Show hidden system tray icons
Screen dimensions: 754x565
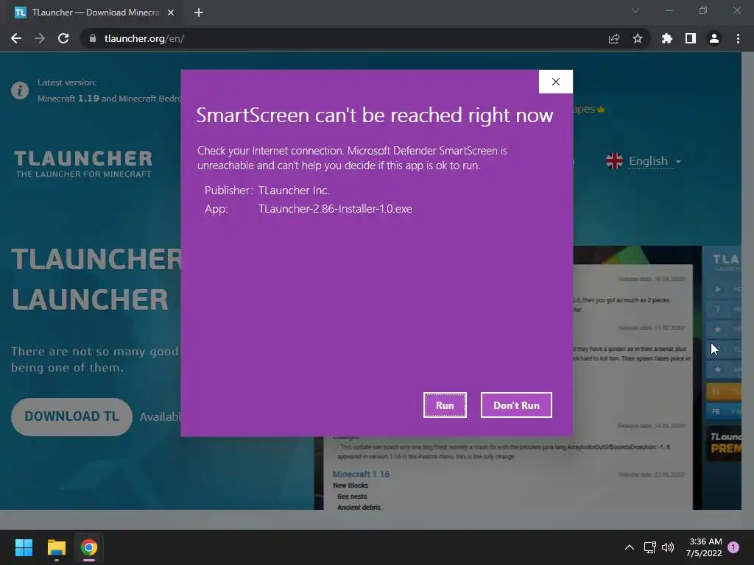[629, 547]
